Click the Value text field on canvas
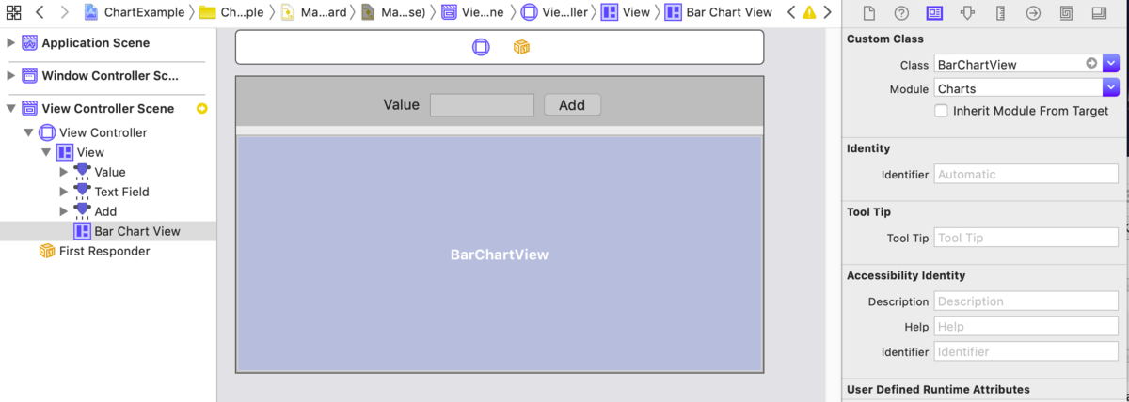 482,105
